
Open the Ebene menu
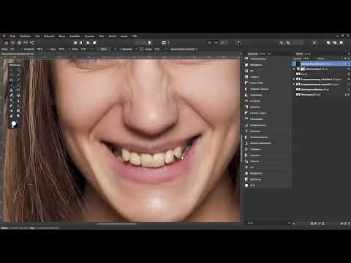[62, 37]
